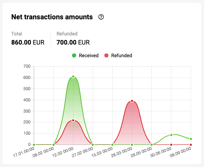
Task: Click the red Refunded legend dot
Action: [x=106, y=55]
